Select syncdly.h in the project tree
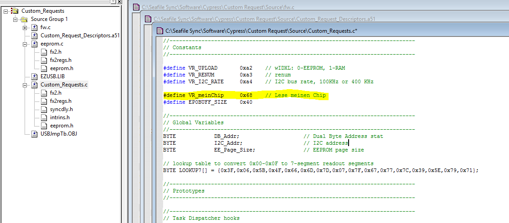 pos(61,110)
